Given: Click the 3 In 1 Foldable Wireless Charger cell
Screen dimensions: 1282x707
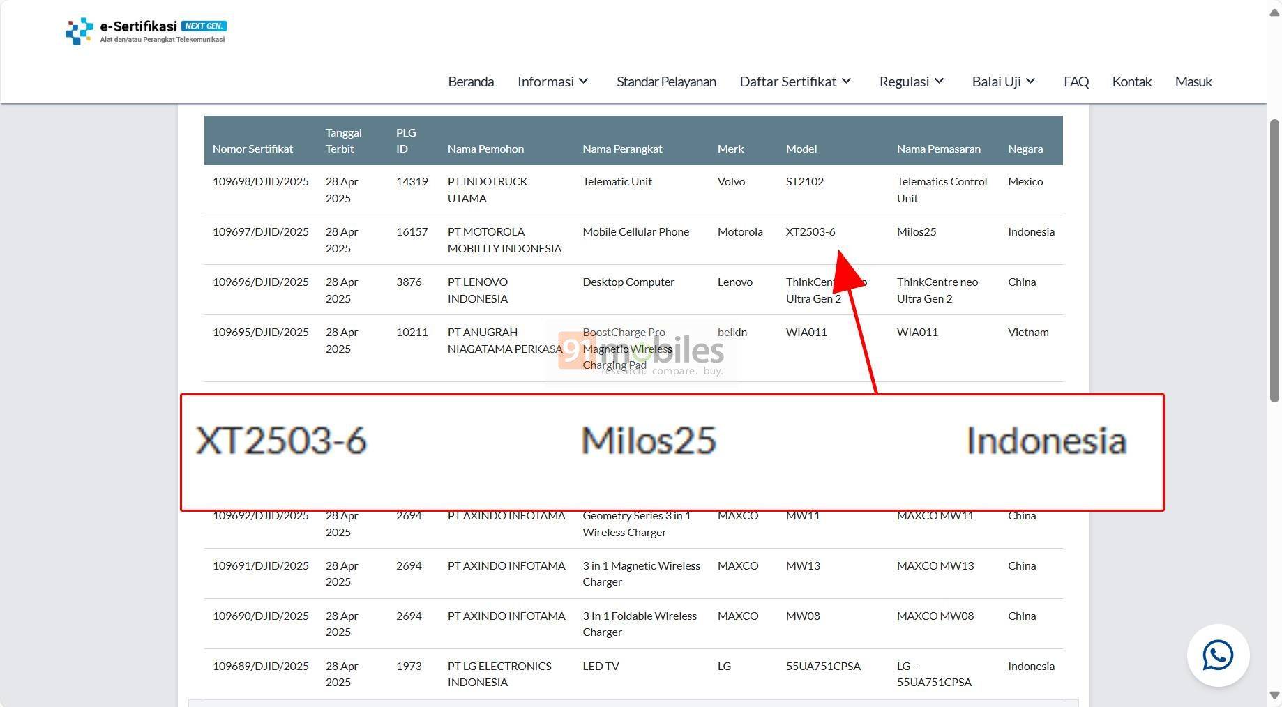Looking at the screenshot, I should 640,624.
